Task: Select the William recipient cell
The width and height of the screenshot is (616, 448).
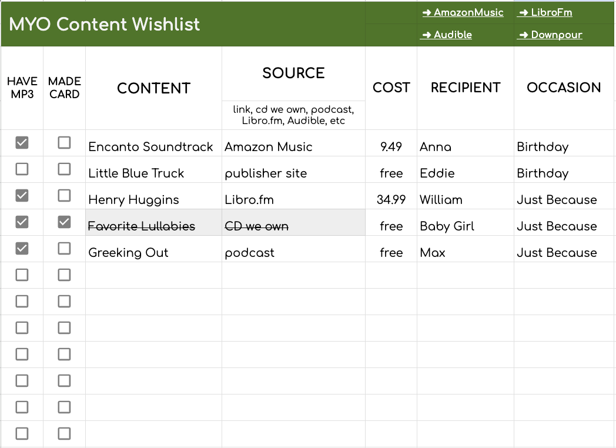Action: 466,196
